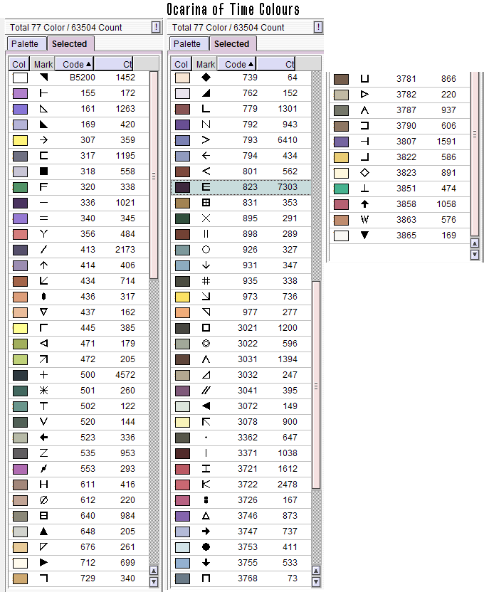Click the double circle mark for code 3022
This screenshot has width=484, height=592.
tap(206, 344)
